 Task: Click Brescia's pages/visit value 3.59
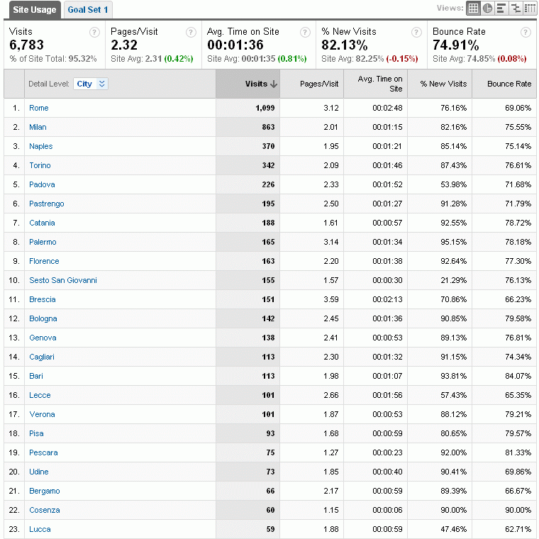(x=331, y=299)
